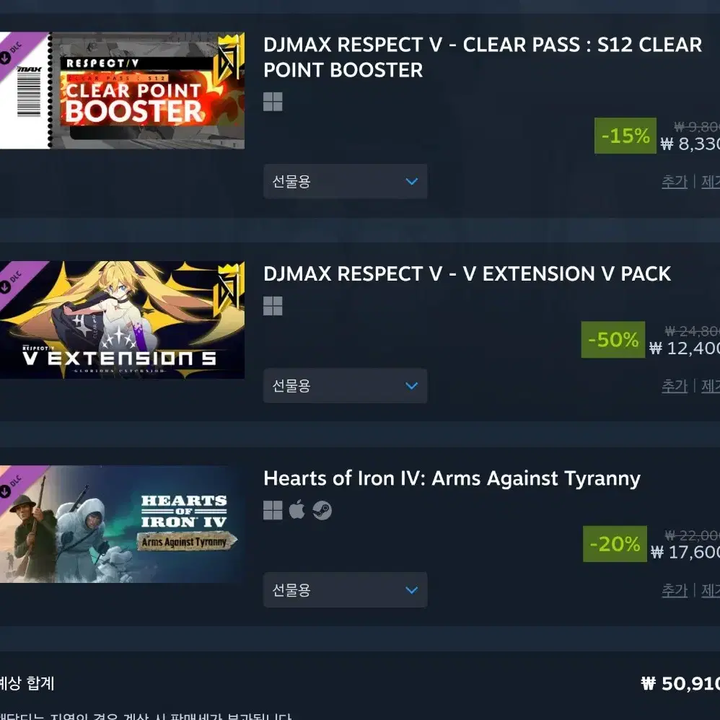
Task: Click Hearts of Iron IV thumbnail image
Action: (x=122, y=524)
